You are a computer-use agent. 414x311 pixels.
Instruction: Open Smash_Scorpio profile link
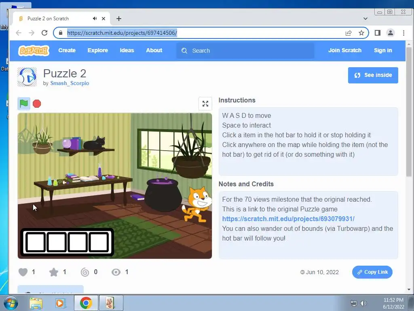[x=70, y=83]
